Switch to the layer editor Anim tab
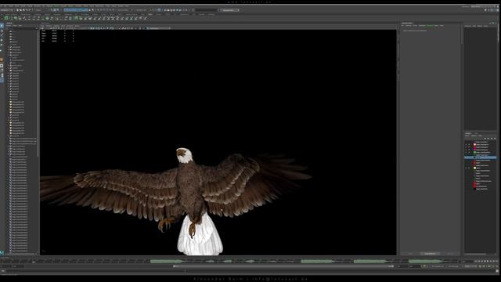 click(476, 133)
